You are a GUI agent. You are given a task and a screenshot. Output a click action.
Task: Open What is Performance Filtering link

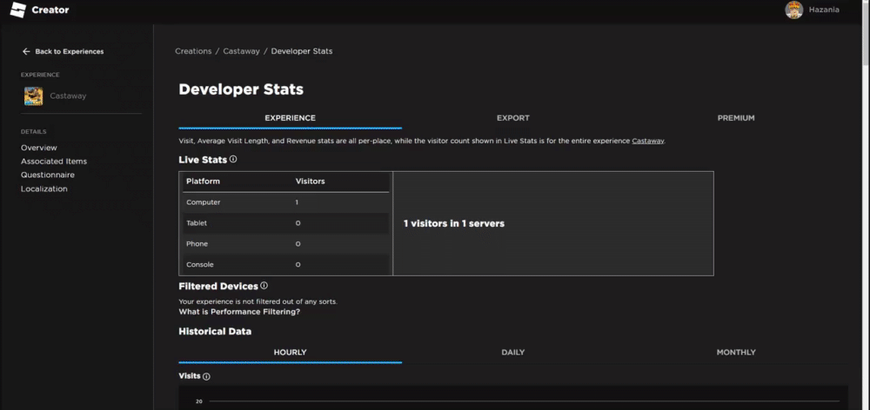(x=239, y=312)
